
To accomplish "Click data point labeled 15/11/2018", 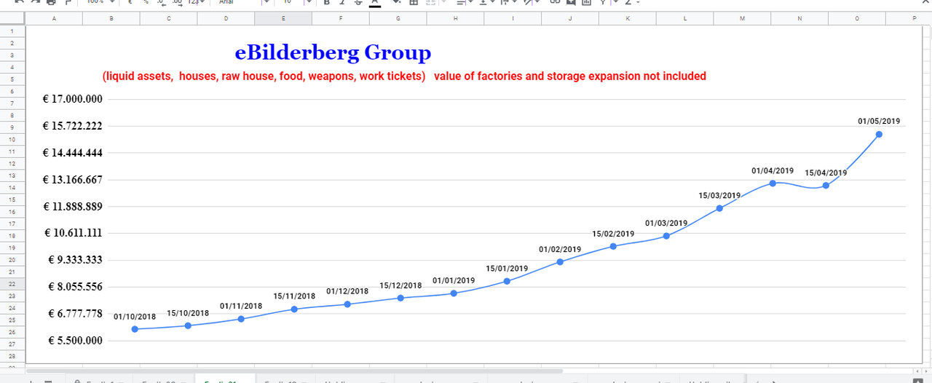I will click(294, 309).
